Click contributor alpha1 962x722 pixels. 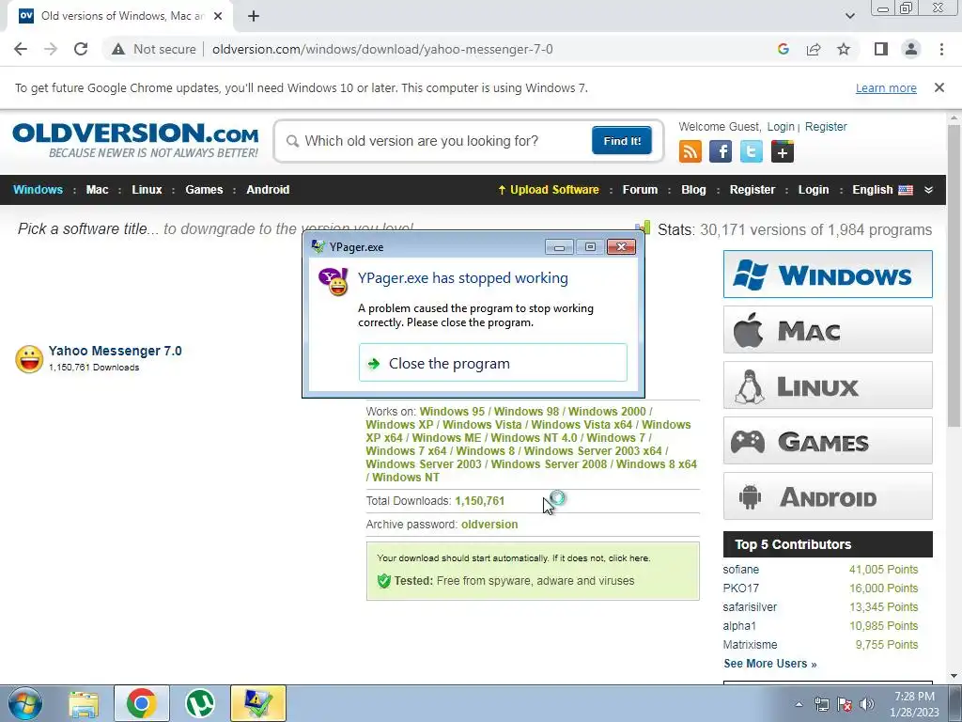[x=739, y=625]
